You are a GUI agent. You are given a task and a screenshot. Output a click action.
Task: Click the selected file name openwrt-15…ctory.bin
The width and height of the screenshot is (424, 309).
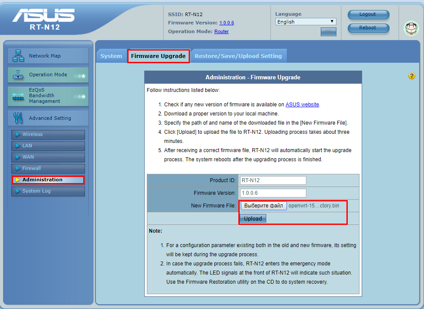[x=314, y=206]
